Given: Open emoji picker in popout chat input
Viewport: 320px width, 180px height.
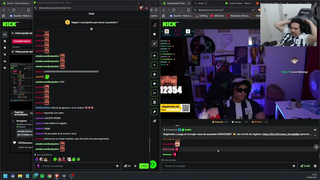Looking at the screenshot, I should (x=117, y=166).
